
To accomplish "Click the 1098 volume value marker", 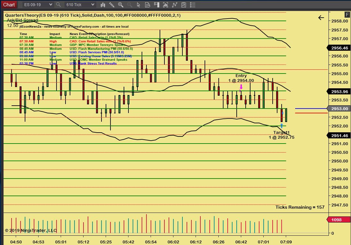I will point(338,220).
